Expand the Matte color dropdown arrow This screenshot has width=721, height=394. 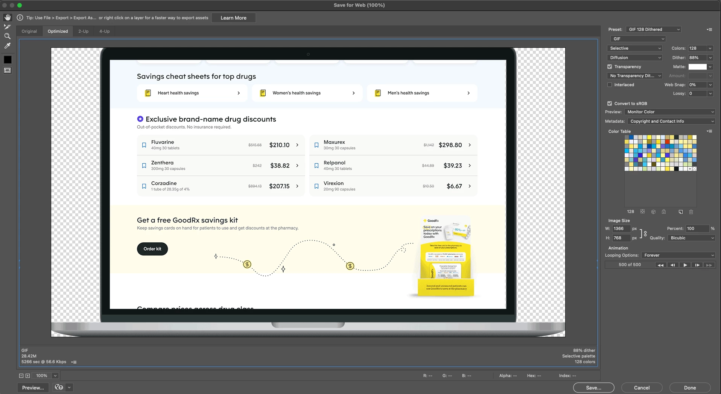point(710,67)
